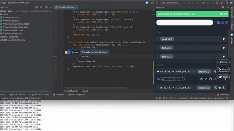
Task: Choose Both in the pipe popup
Action: pos(223,77)
